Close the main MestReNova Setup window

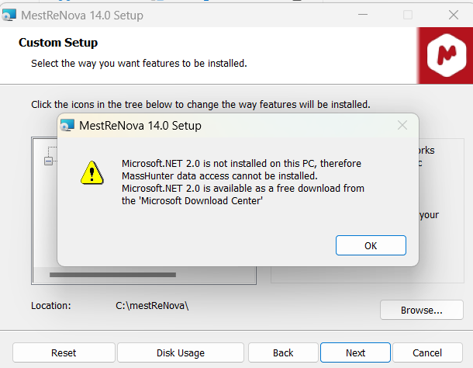click(x=454, y=15)
